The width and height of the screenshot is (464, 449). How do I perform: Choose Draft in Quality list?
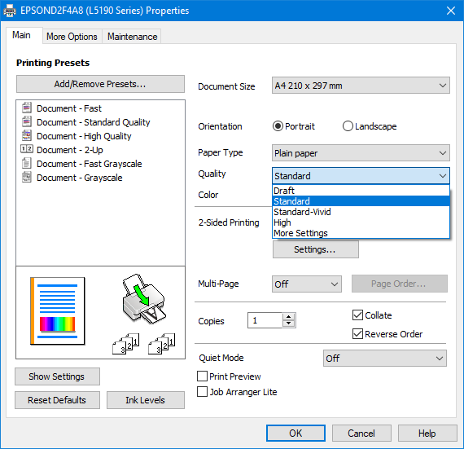click(361, 191)
